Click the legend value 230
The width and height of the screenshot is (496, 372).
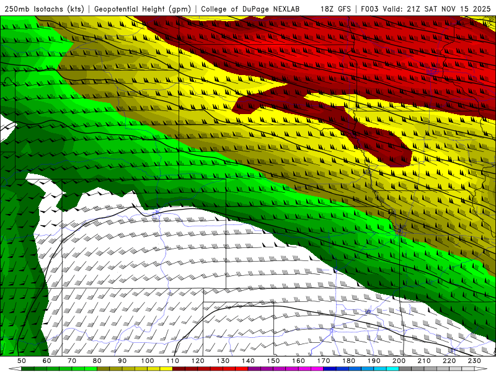pos(475,361)
